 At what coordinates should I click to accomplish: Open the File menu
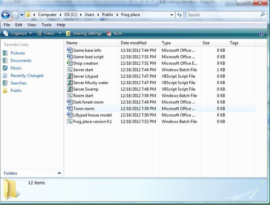[7, 25]
